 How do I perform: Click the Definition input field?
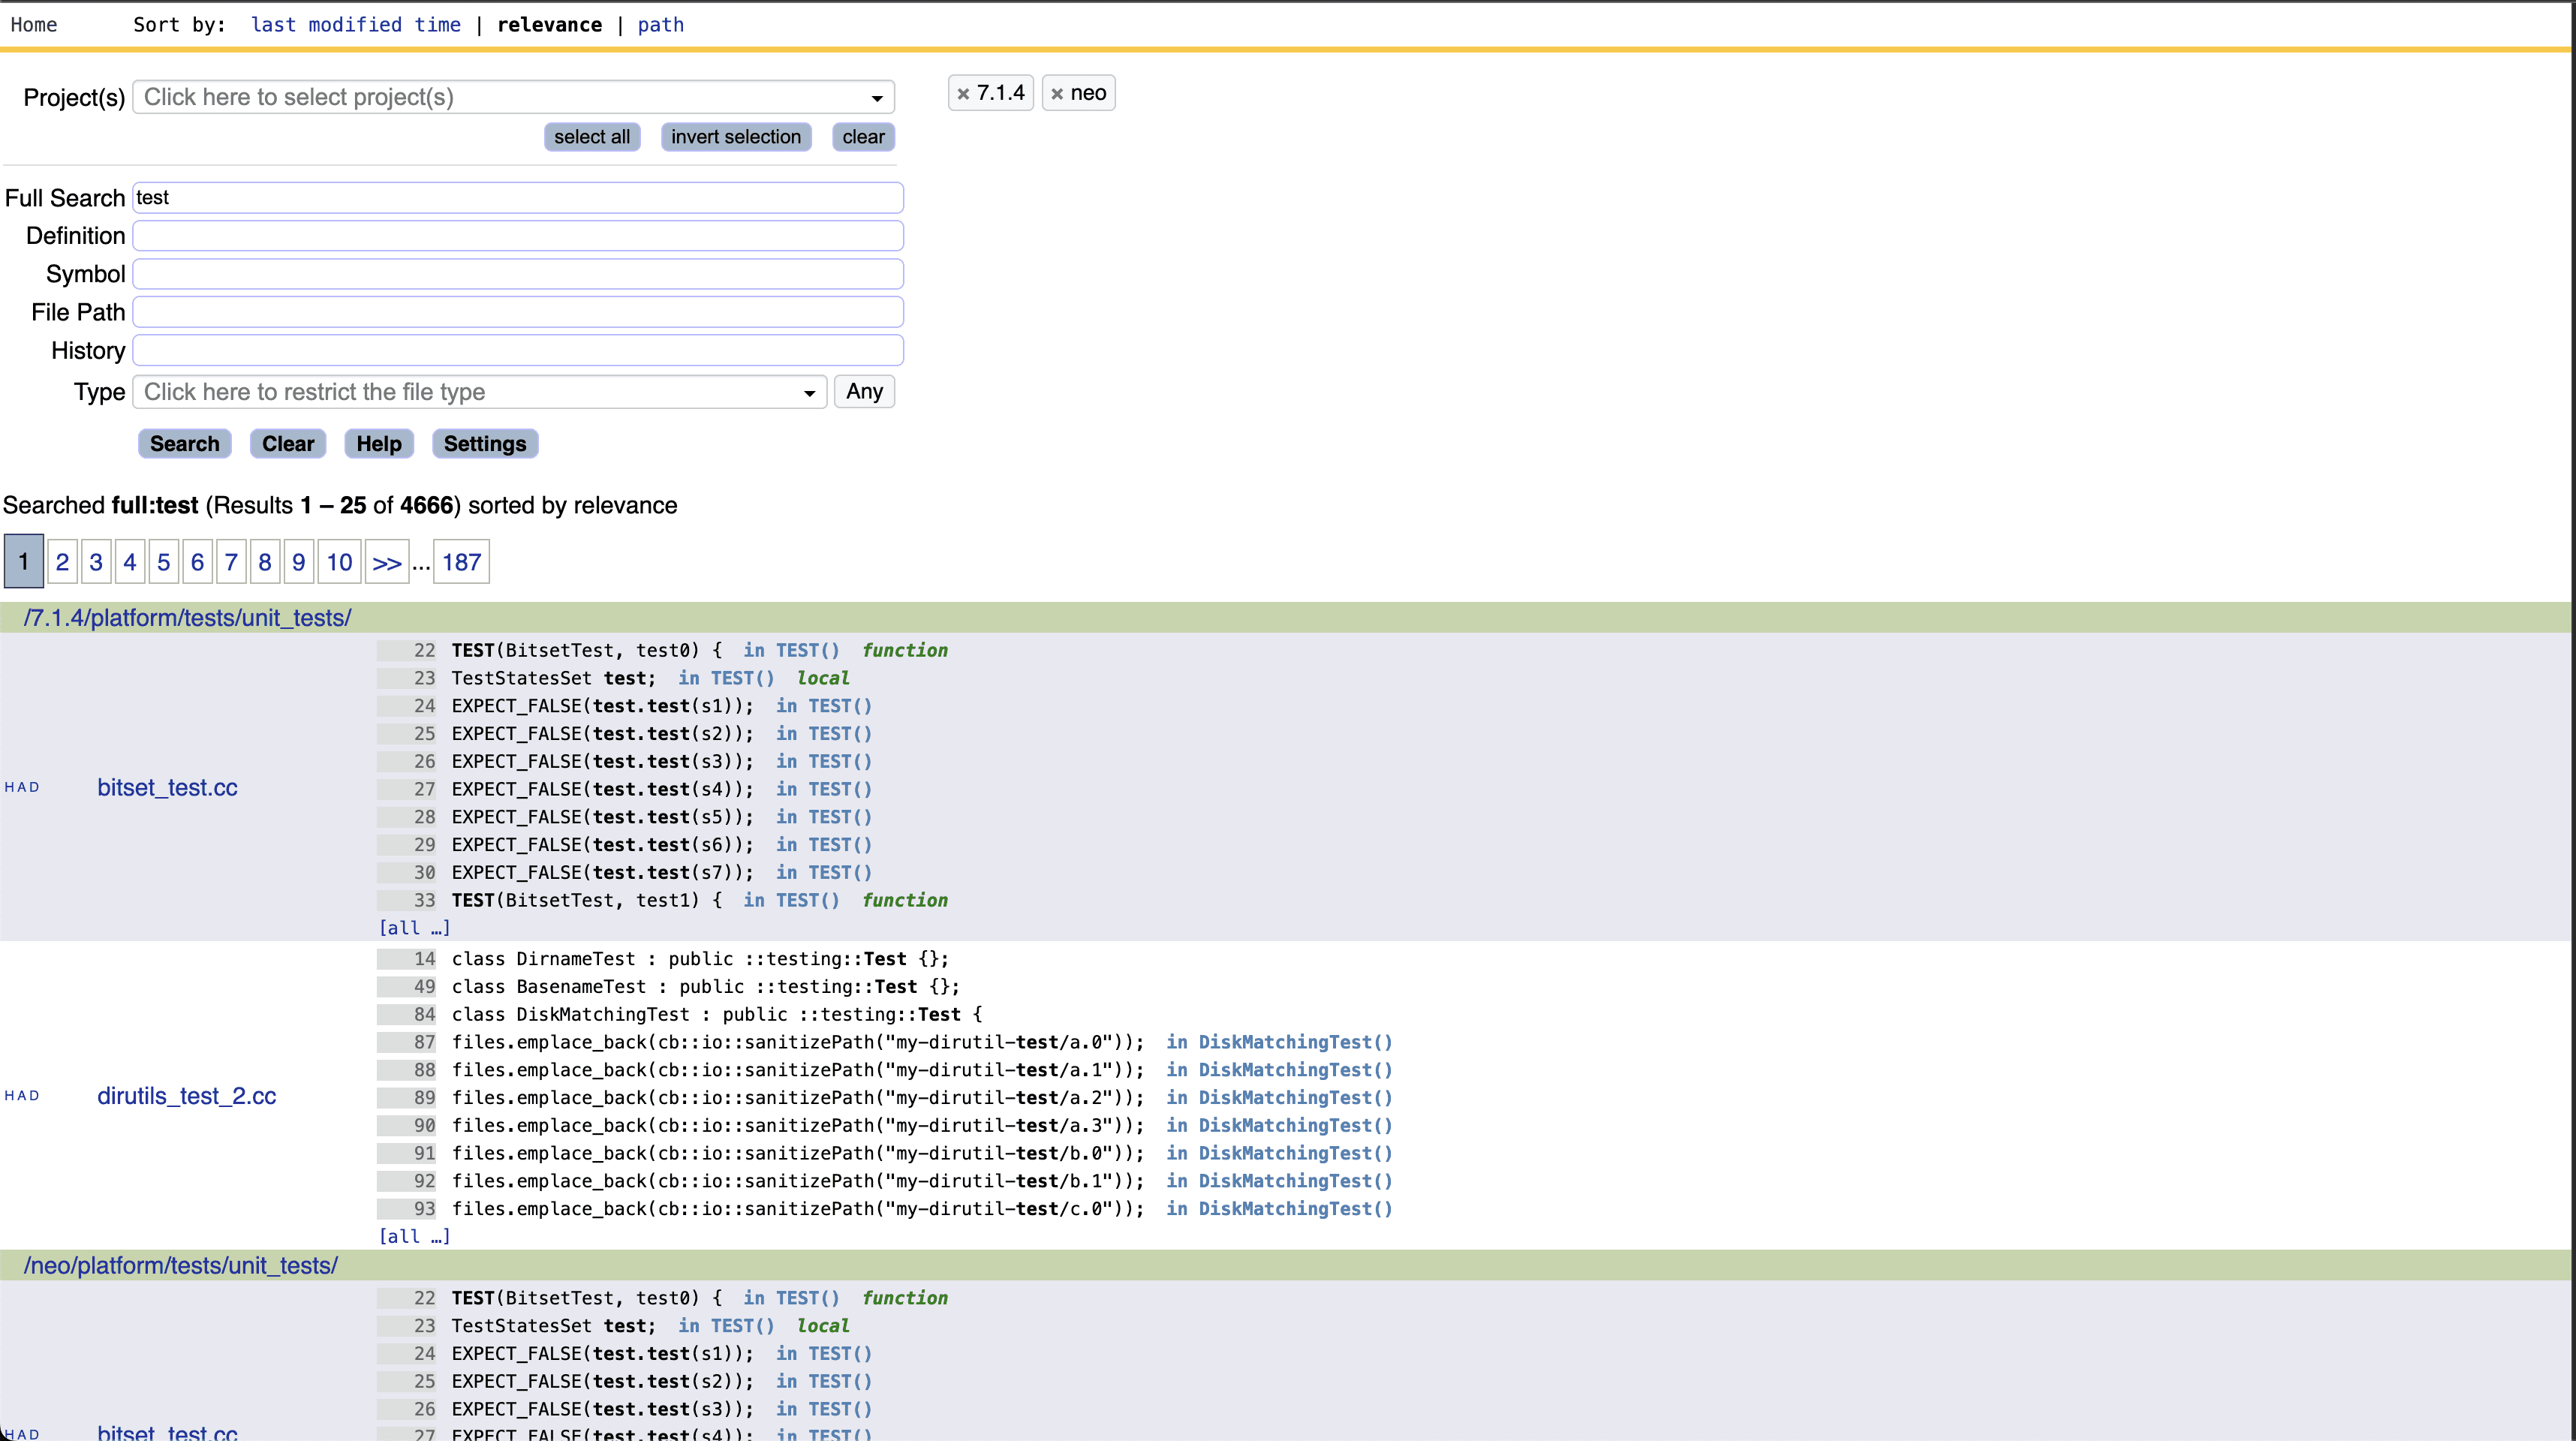pyautogui.click(x=517, y=236)
